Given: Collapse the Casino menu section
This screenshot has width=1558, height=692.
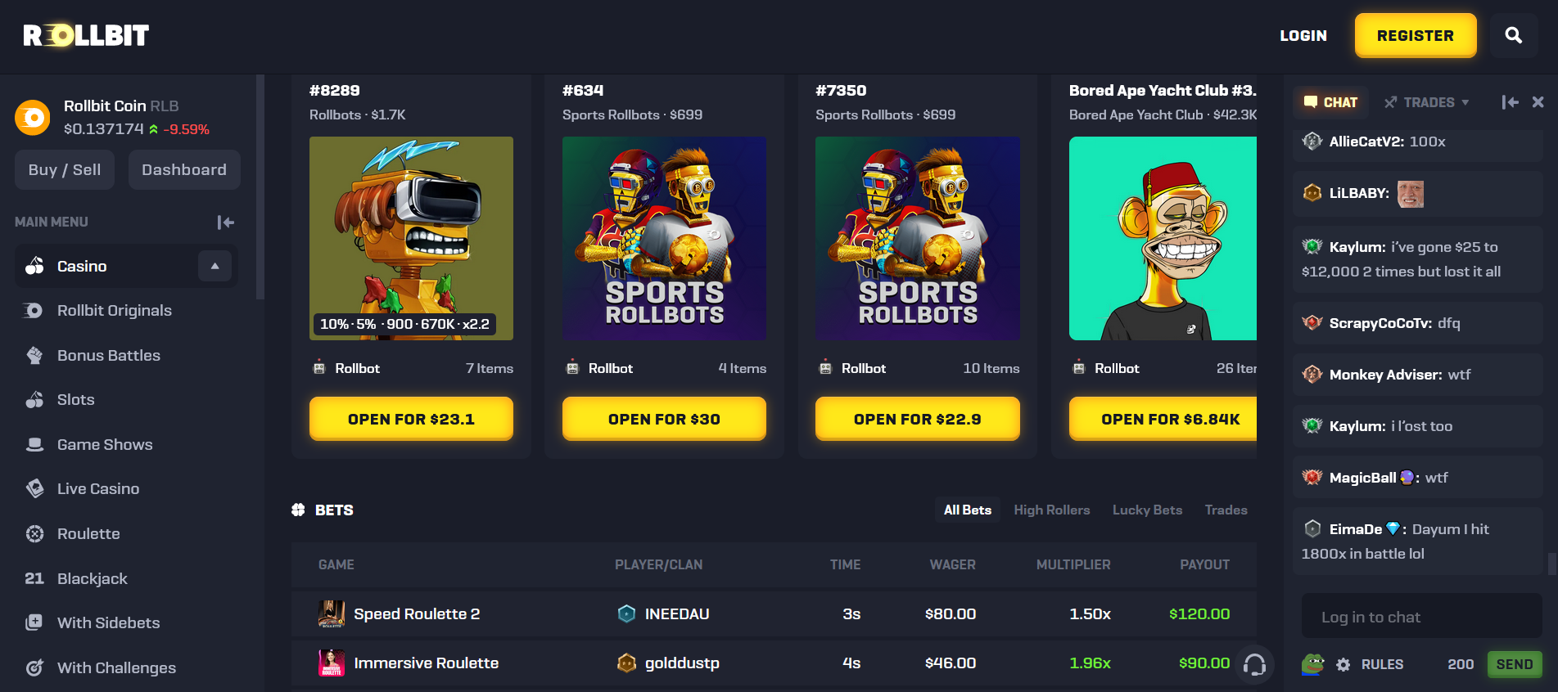Looking at the screenshot, I should pos(215,266).
